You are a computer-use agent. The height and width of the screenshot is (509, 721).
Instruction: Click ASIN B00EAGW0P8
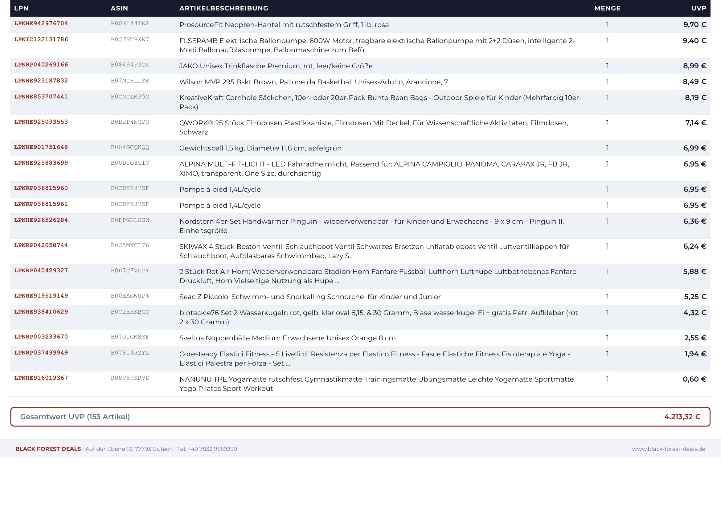tap(130, 296)
